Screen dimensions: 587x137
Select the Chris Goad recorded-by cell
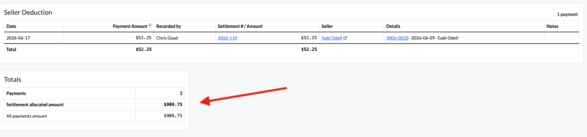[184, 38]
